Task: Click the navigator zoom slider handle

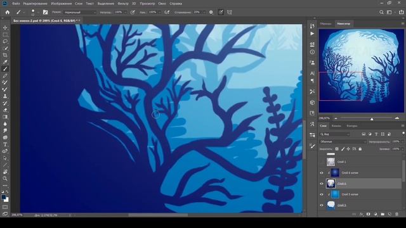Action: (x=372, y=119)
